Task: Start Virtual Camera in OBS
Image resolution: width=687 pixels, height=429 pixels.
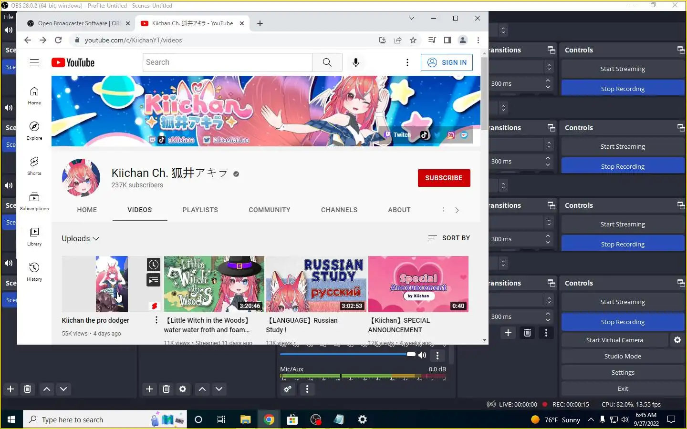Action: tap(614, 340)
